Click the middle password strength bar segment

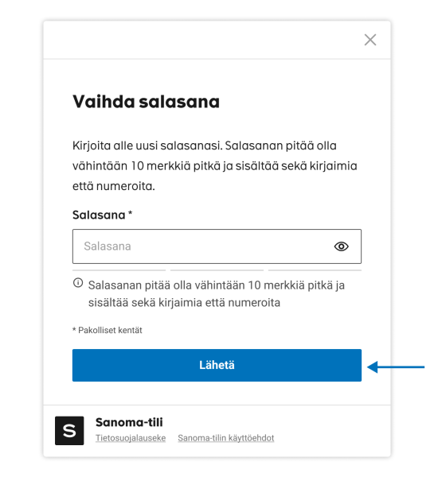(x=217, y=270)
